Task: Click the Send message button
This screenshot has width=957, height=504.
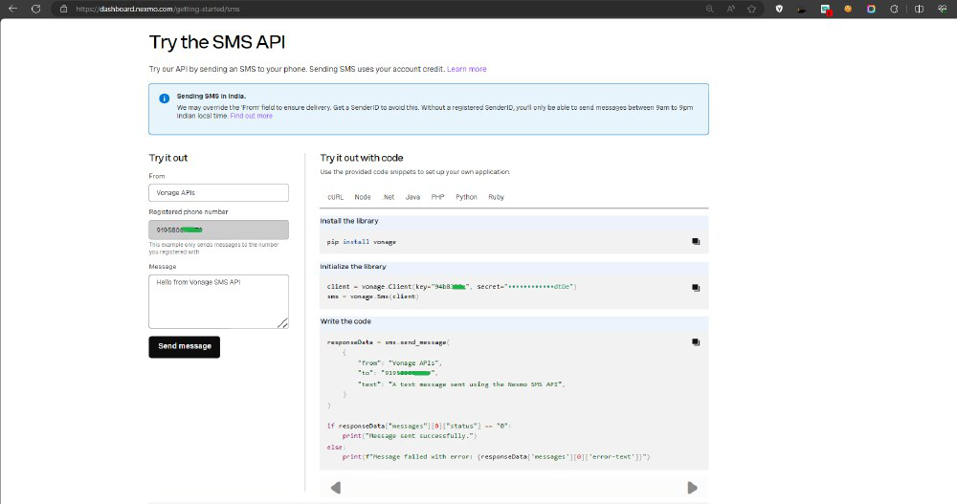Action: click(x=185, y=346)
